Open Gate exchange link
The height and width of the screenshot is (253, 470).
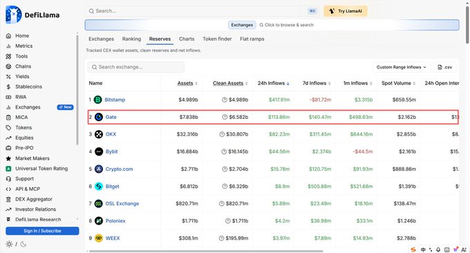click(111, 118)
